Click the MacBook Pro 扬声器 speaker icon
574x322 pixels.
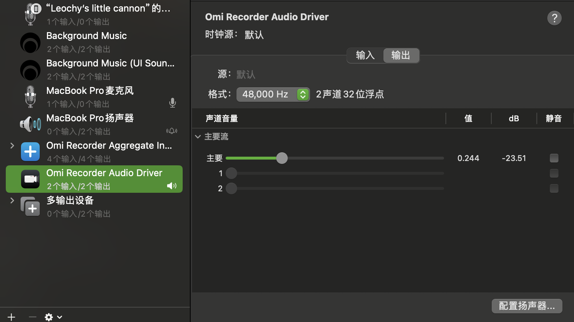click(x=30, y=124)
